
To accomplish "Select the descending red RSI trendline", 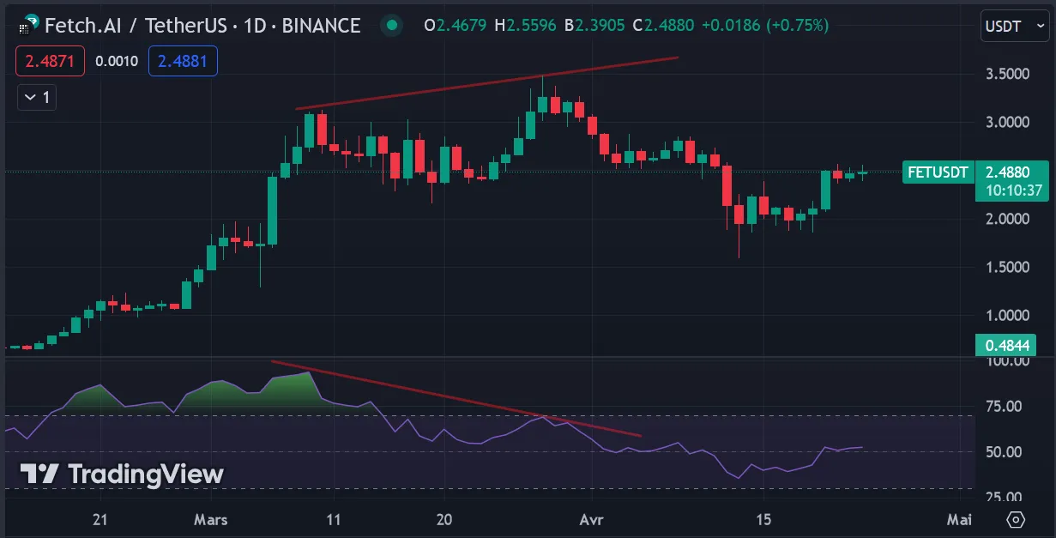I will (456, 398).
